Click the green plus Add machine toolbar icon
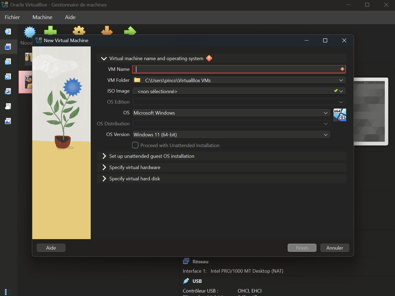Screen dimensions: 395x296 pyautogui.click(x=51, y=30)
